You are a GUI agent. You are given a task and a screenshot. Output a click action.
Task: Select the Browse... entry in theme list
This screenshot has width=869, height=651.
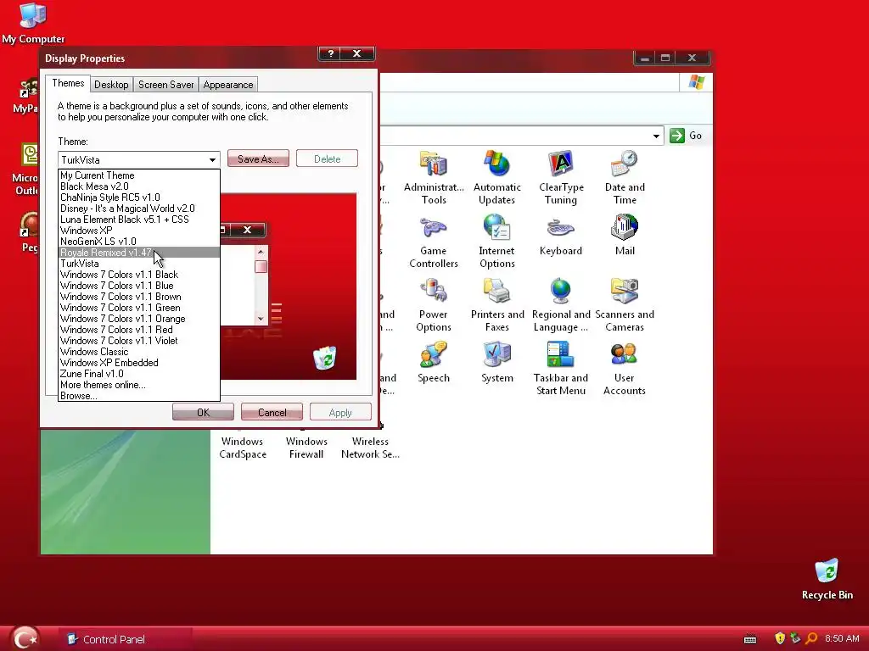tap(139, 396)
